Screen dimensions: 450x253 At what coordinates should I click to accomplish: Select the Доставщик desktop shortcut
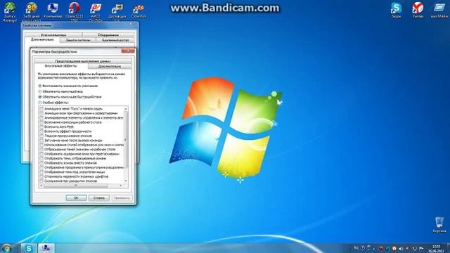tap(117, 12)
